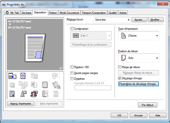This screenshot has height=123, width=170.
Task: Click the single user with card icon
Action: (x=23, y=94)
